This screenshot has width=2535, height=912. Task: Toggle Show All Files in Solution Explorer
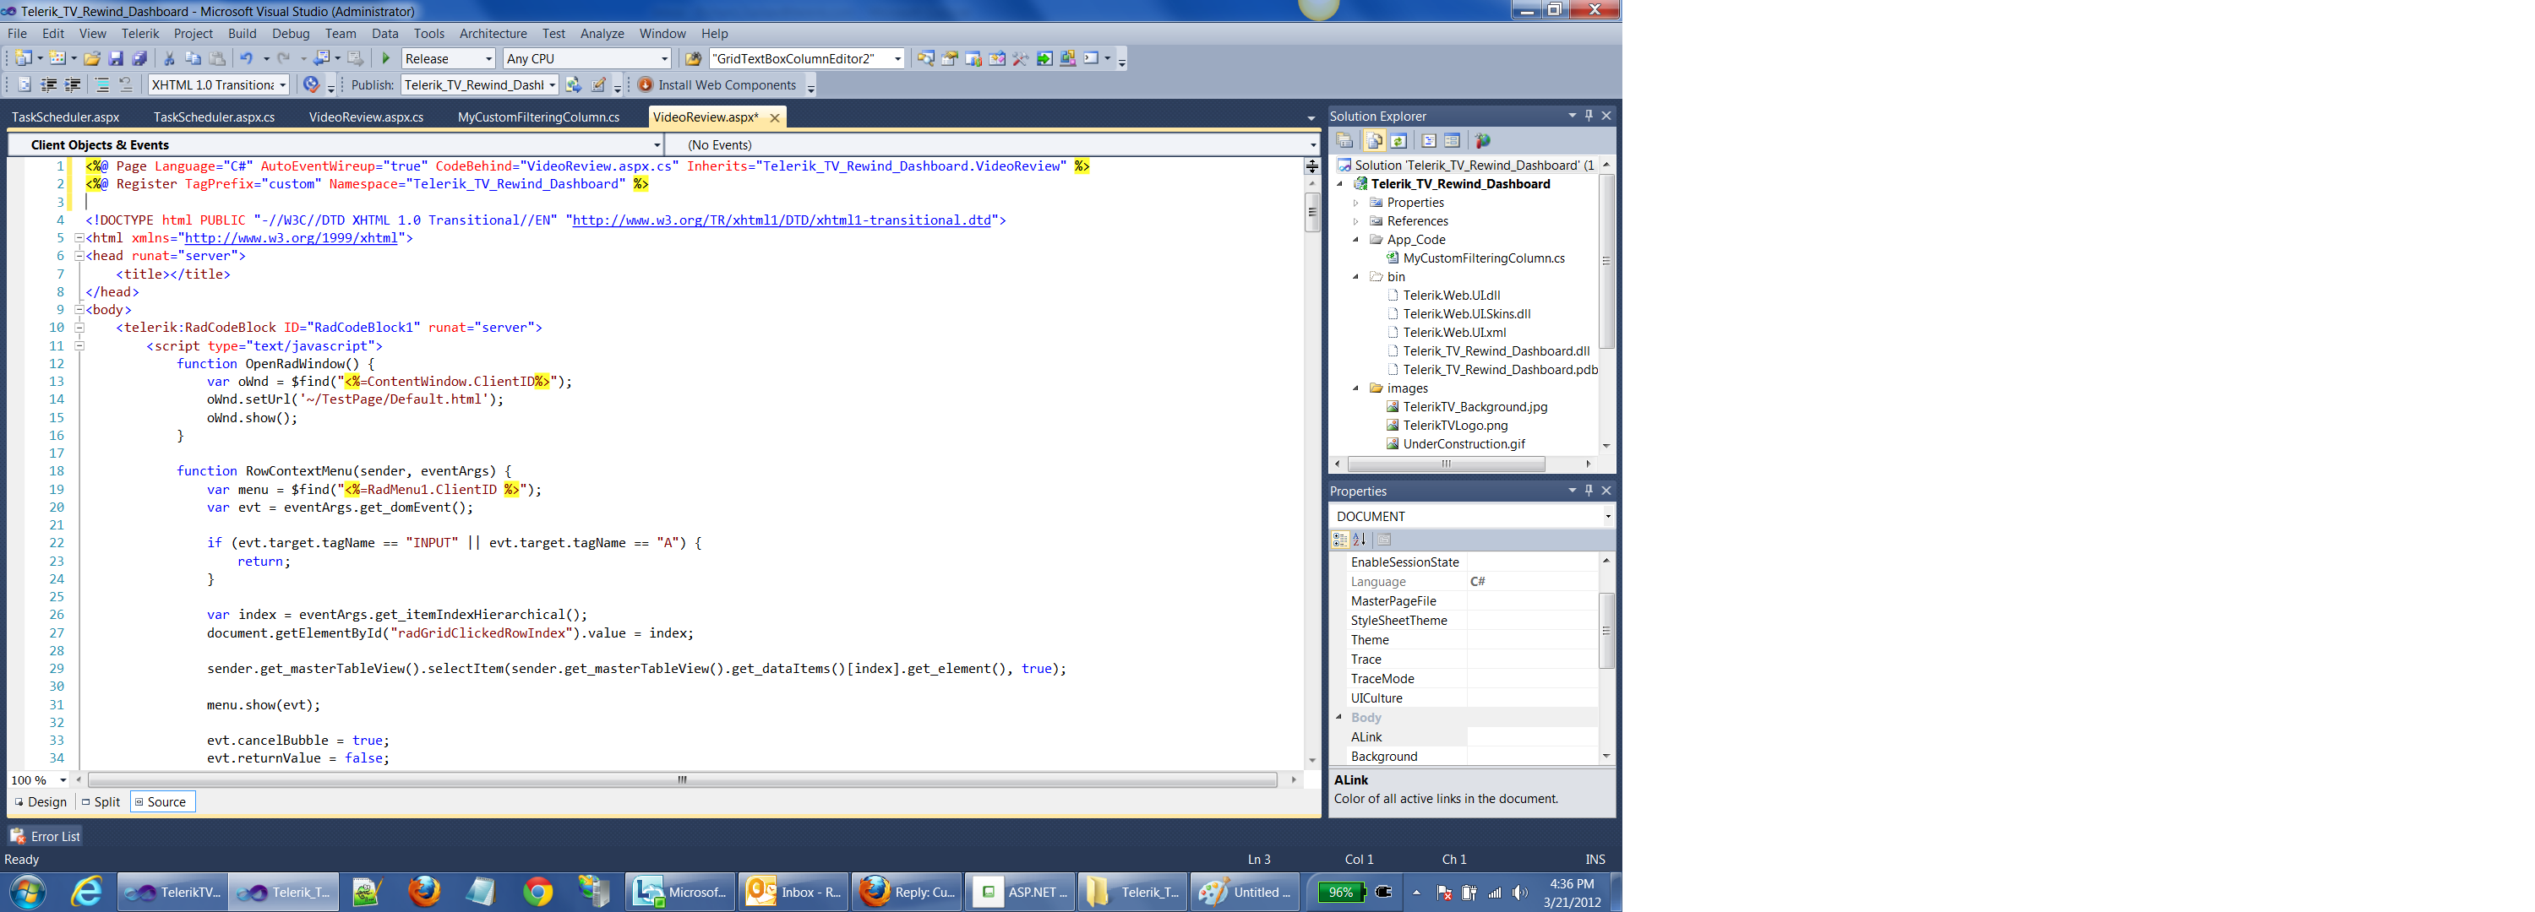tap(1375, 141)
